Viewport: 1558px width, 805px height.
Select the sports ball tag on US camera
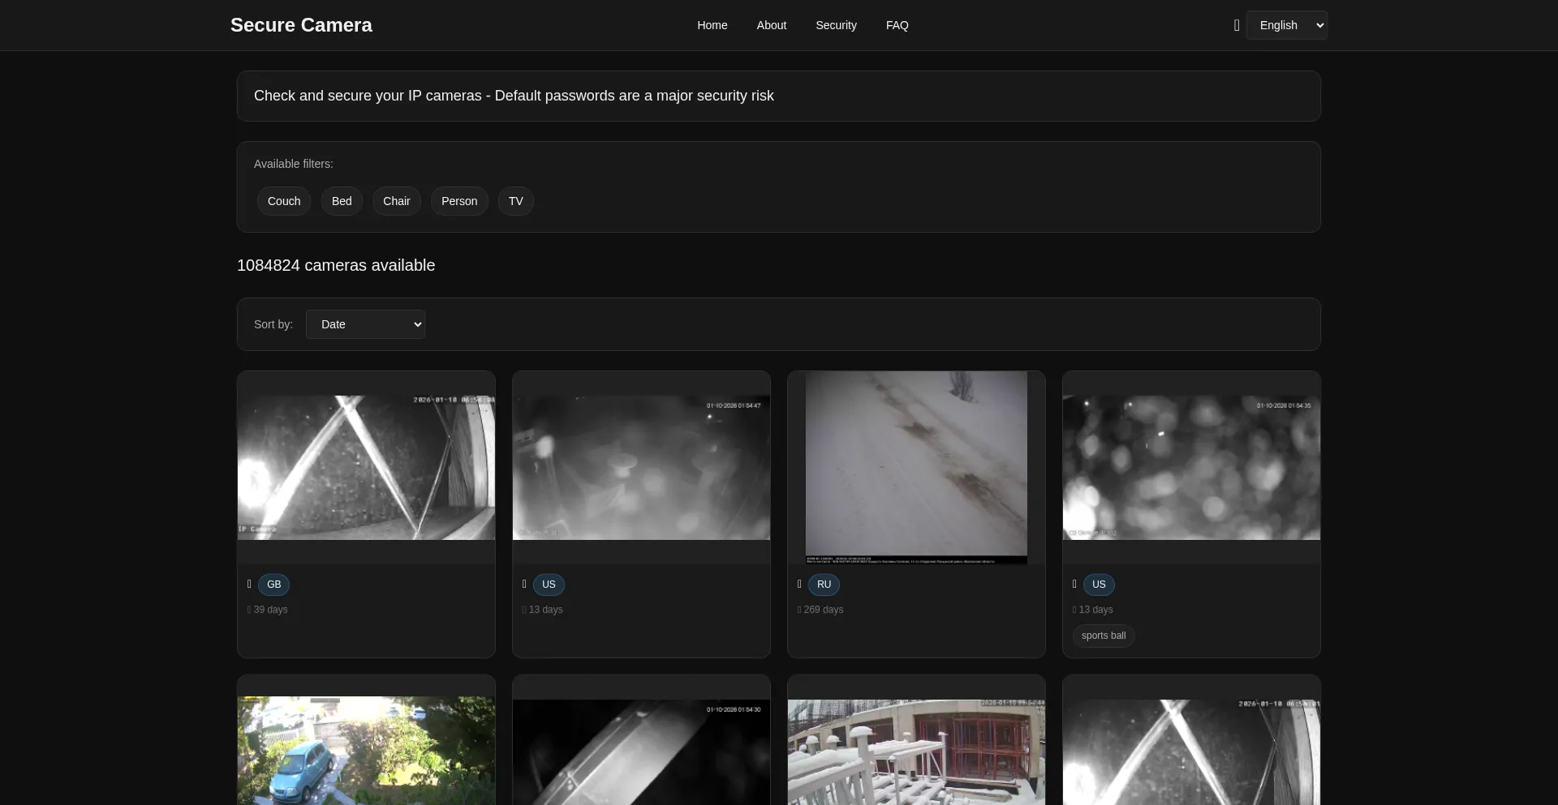click(x=1102, y=636)
